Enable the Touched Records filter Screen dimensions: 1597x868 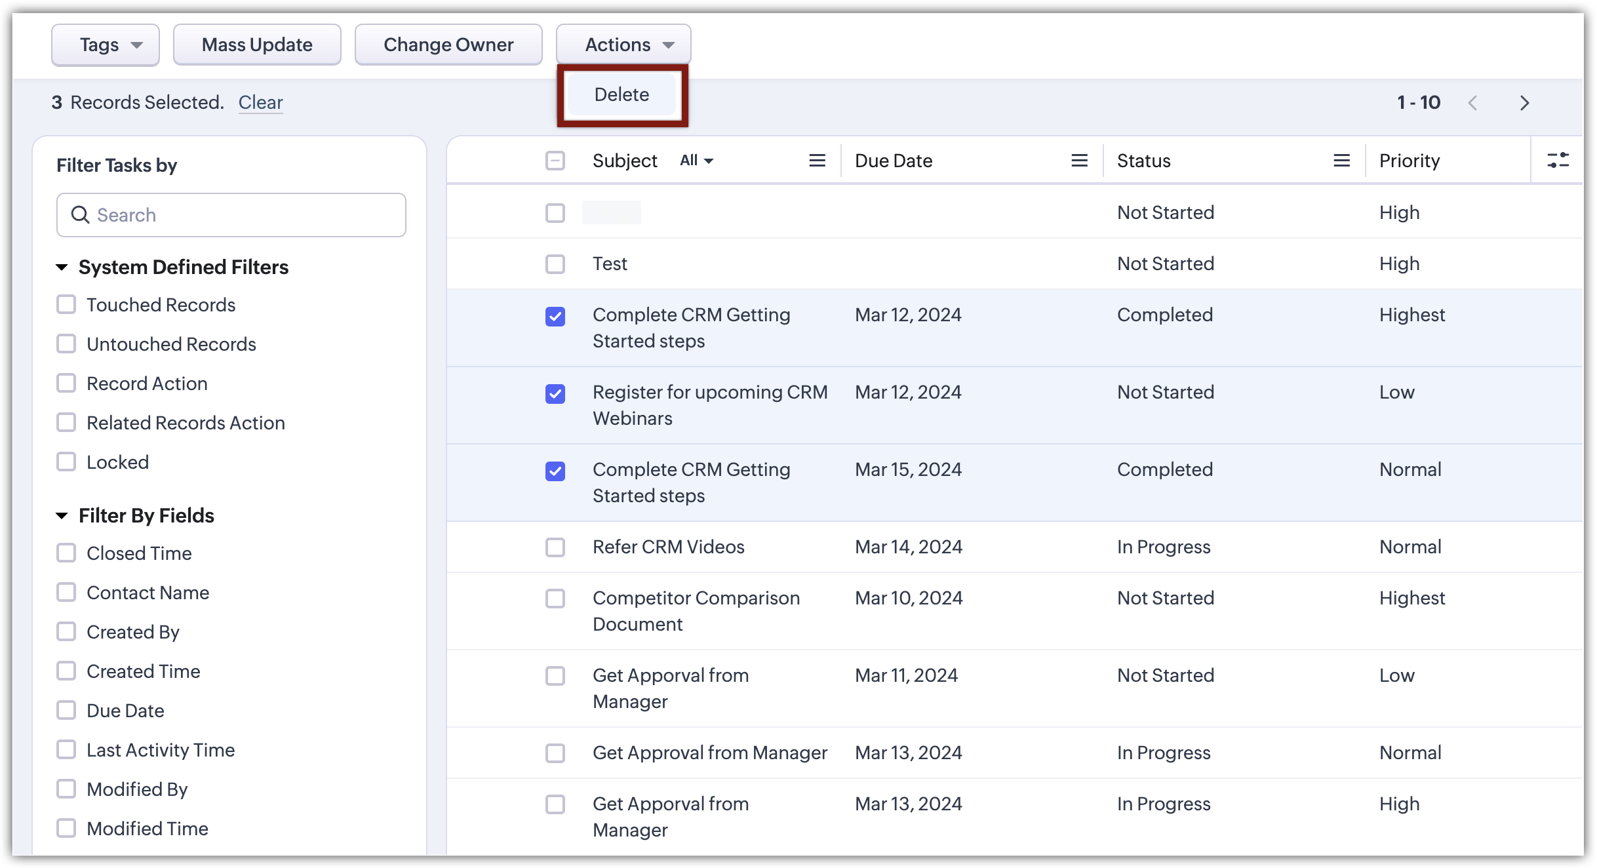tap(66, 305)
